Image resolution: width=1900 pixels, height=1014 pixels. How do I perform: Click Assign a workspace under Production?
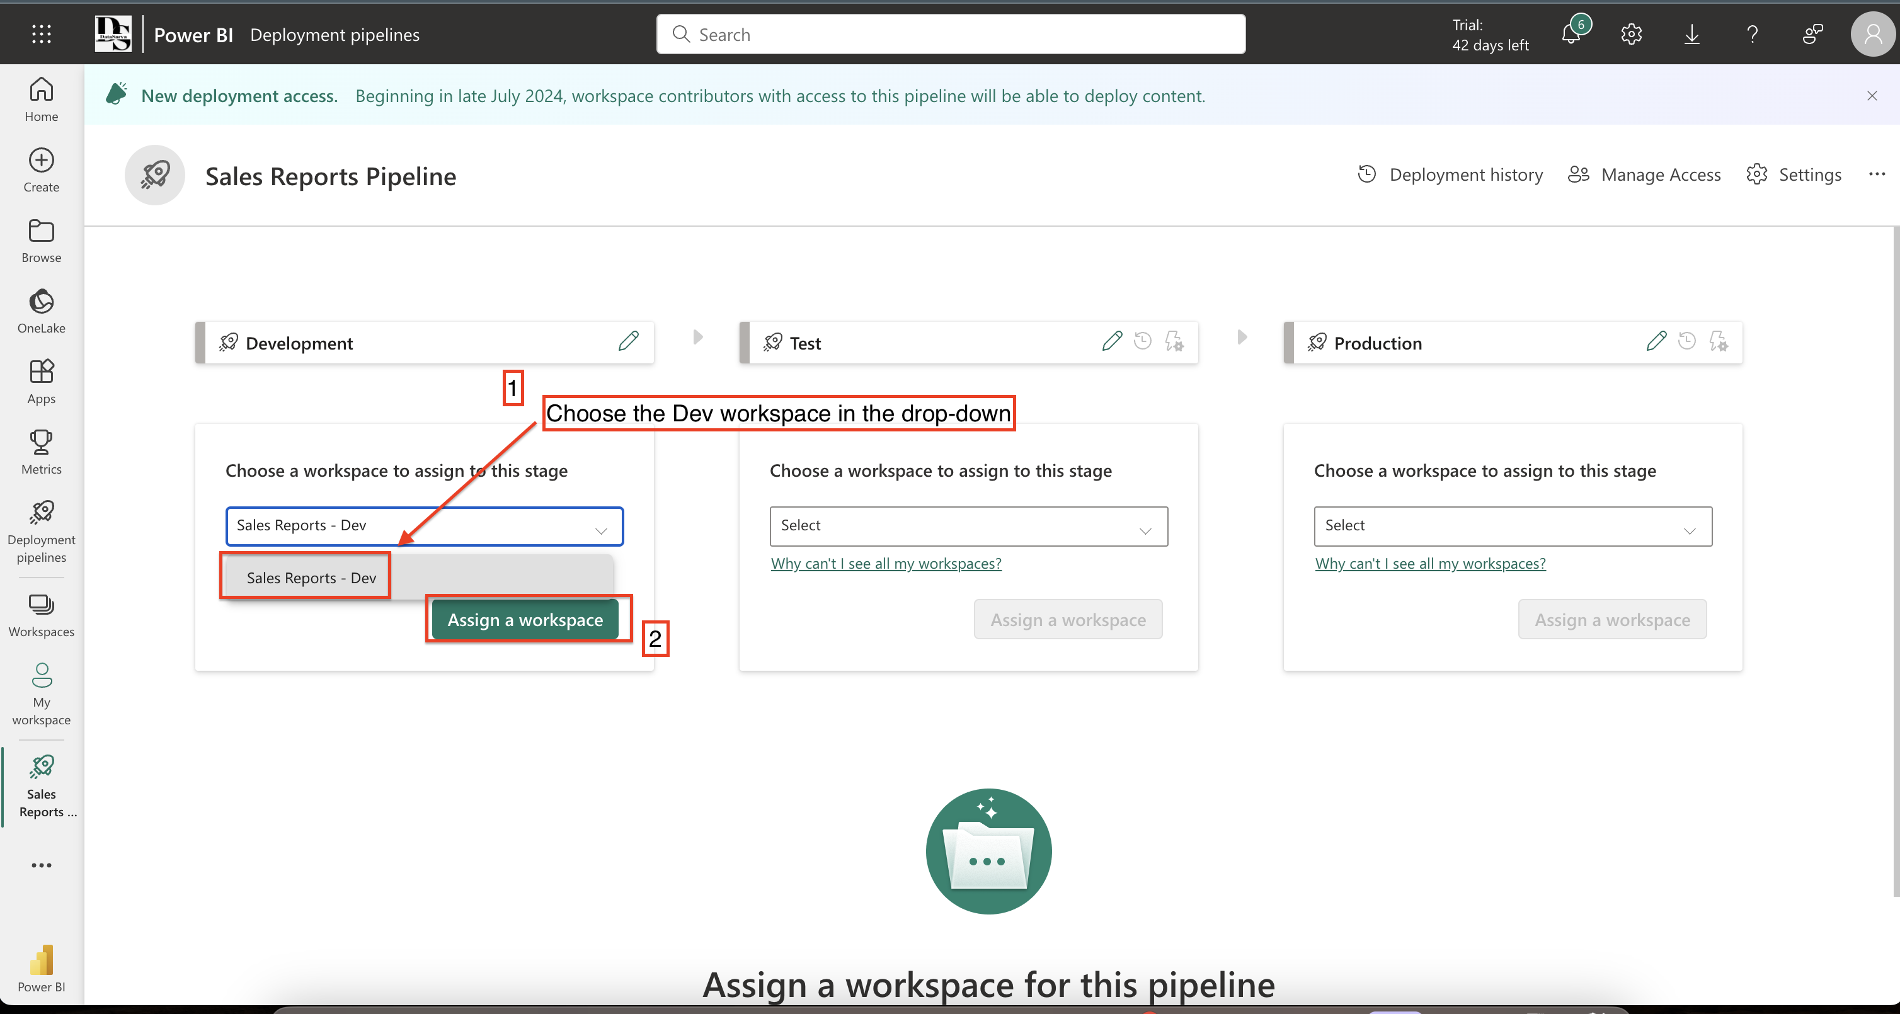[1612, 620]
